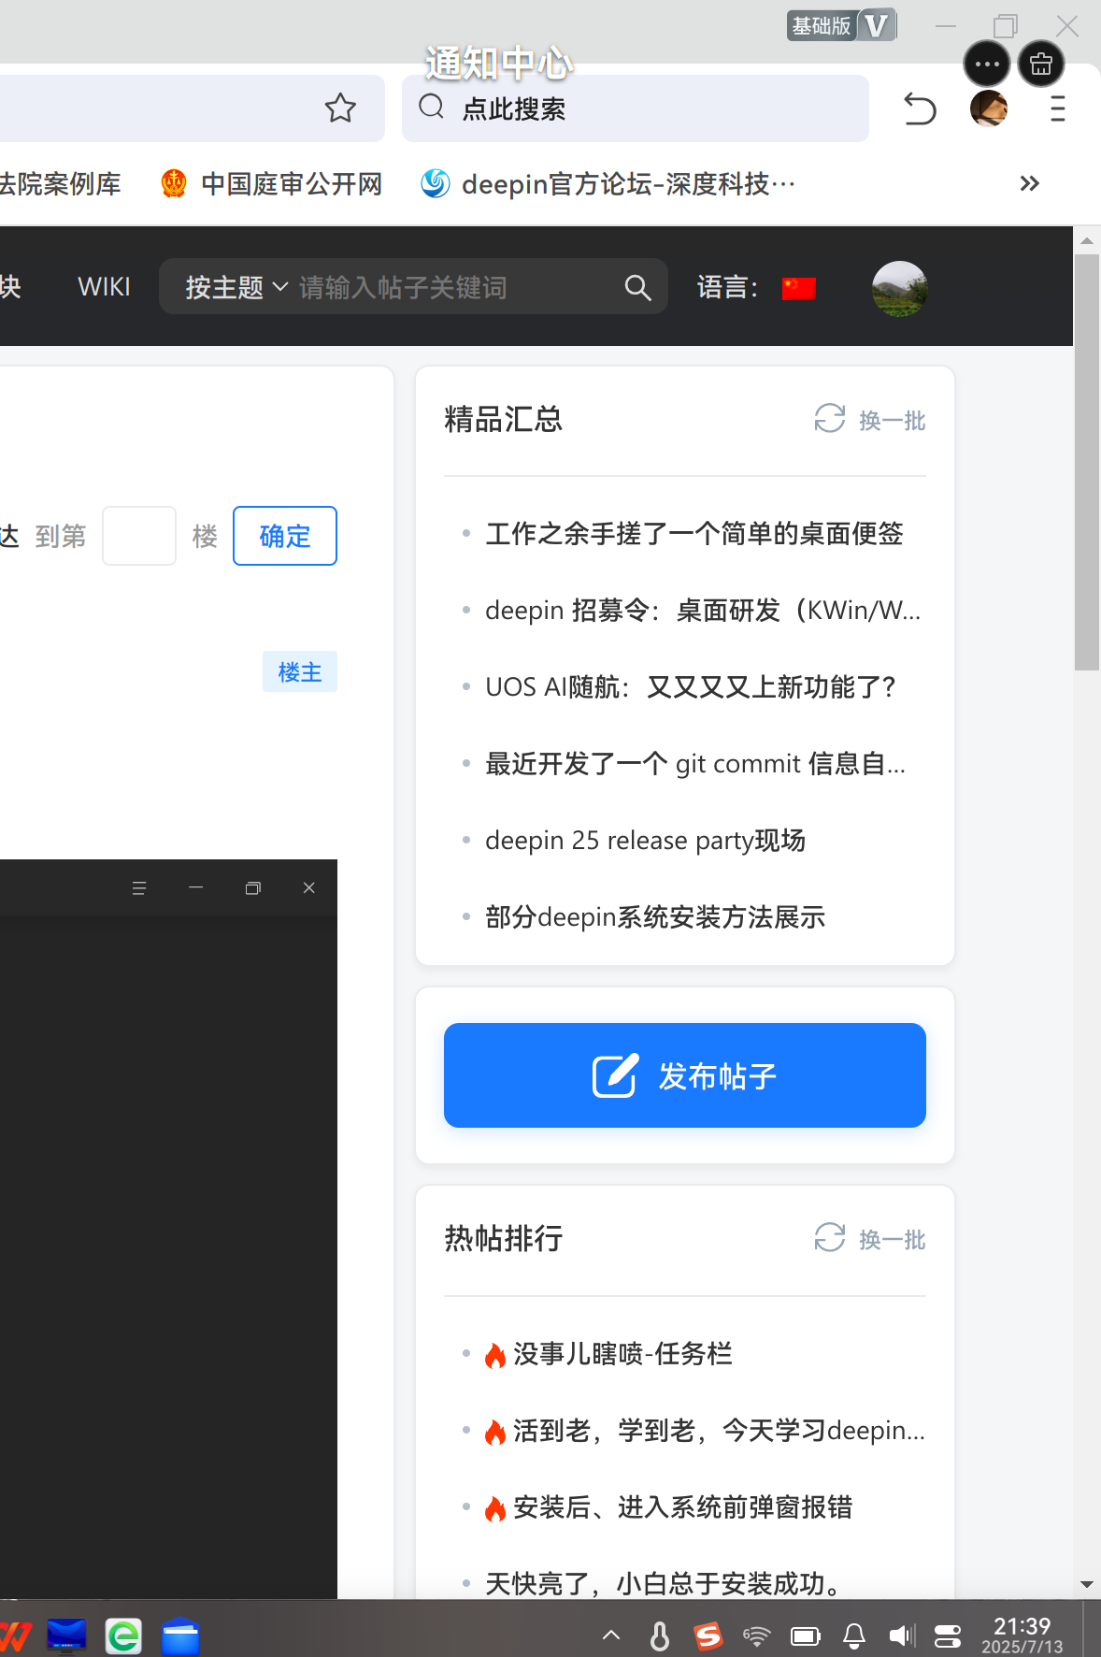This screenshot has height=1657, width=1101.
Task: Open the Wi-Fi network tray icon
Action: coord(756,1635)
